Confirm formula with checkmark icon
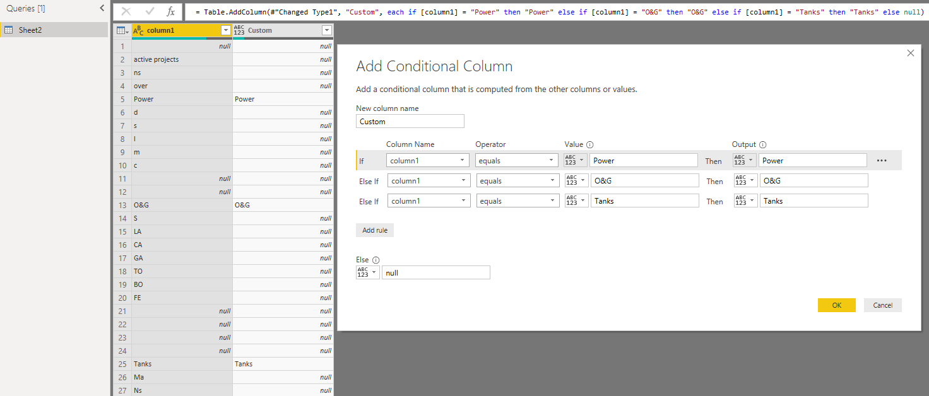The image size is (929, 396). pyautogui.click(x=150, y=11)
